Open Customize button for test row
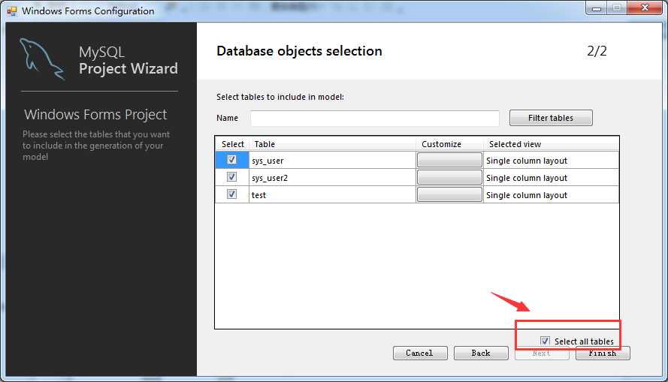The height and width of the screenshot is (382, 668). coord(449,194)
